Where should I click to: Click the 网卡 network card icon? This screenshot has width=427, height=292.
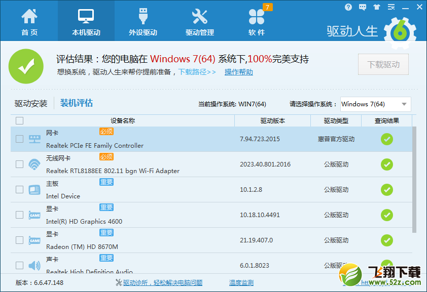(x=34, y=139)
